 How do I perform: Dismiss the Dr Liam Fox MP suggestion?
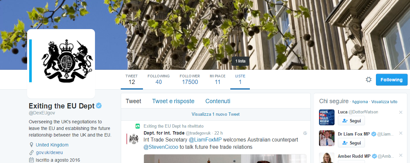[401, 133]
